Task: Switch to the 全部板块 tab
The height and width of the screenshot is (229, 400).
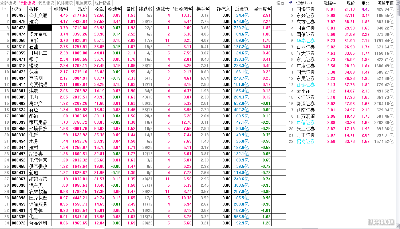Action: click(x=8, y=3)
